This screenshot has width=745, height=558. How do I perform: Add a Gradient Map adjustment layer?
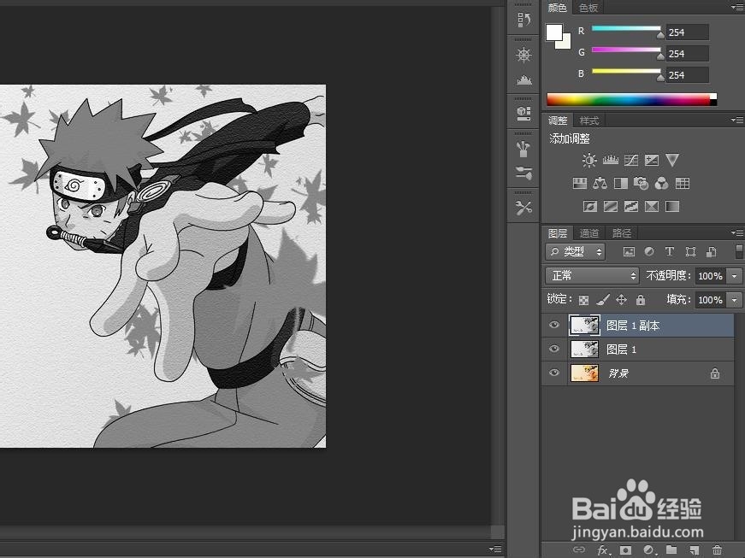pyautogui.click(x=671, y=207)
